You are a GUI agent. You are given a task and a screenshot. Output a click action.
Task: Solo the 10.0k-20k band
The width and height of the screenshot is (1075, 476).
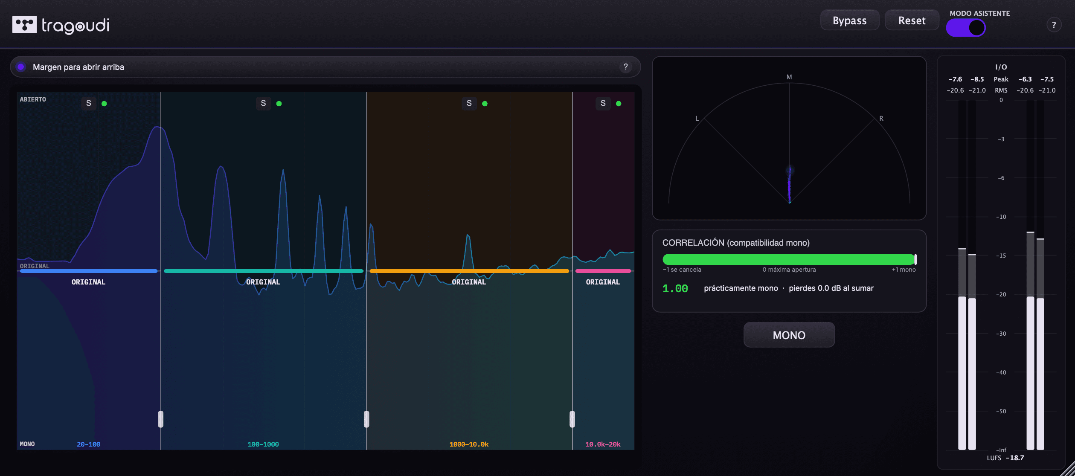point(603,103)
